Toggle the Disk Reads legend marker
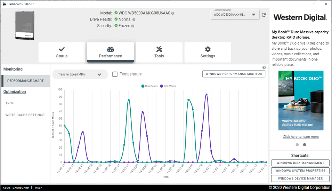332x191 pixels. [143, 86]
